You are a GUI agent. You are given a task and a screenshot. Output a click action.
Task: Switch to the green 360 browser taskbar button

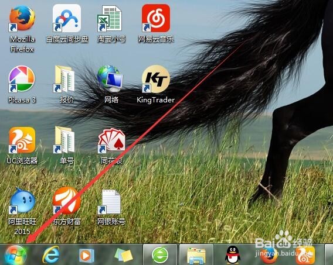click(160, 255)
